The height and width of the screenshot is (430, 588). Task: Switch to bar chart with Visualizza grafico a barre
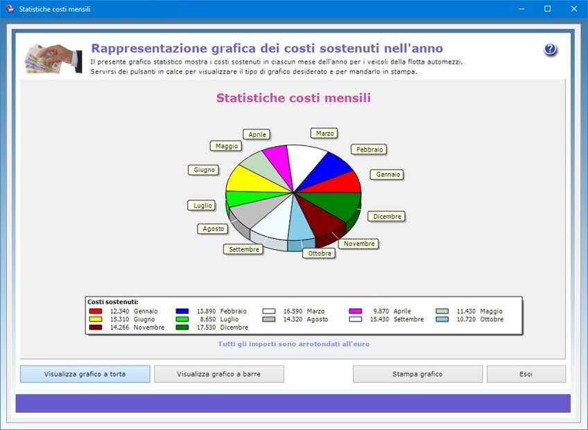[219, 374]
